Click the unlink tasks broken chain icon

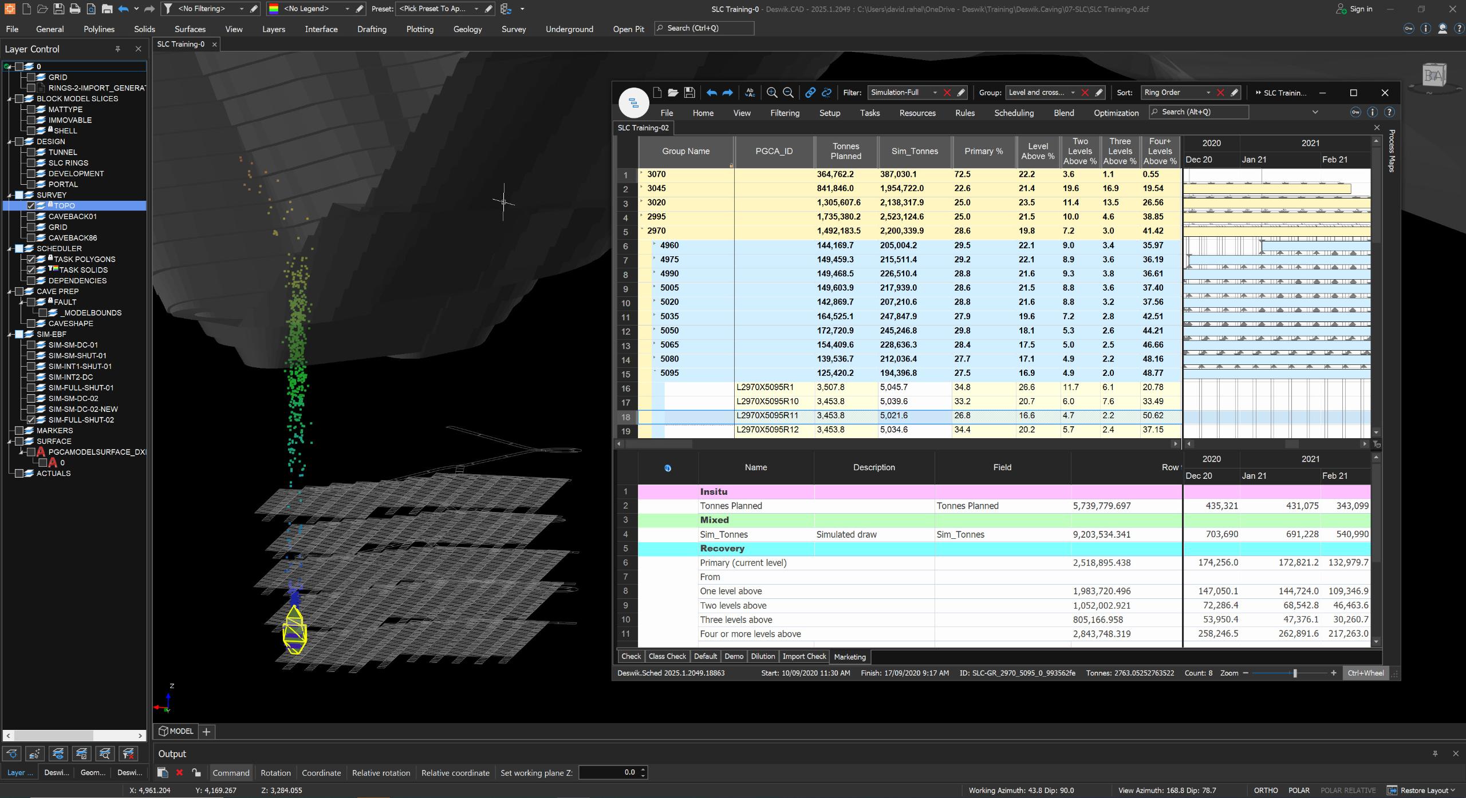(826, 93)
